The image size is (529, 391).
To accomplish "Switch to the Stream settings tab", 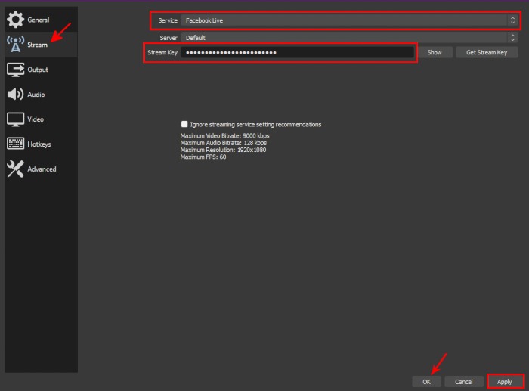I will pos(41,45).
